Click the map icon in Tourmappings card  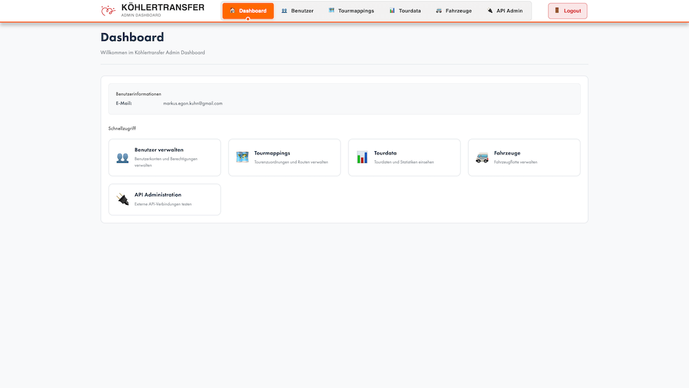click(x=242, y=157)
